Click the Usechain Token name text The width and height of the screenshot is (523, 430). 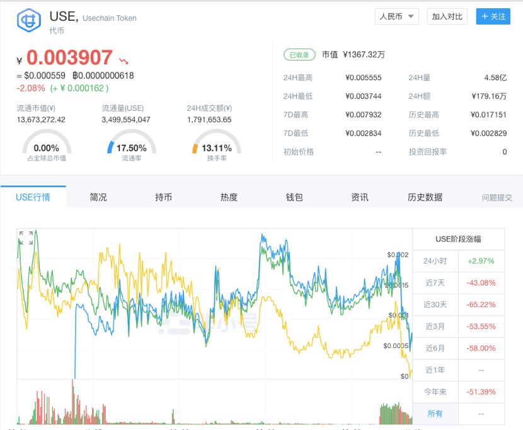pyautogui.click(x=110, y=18)
